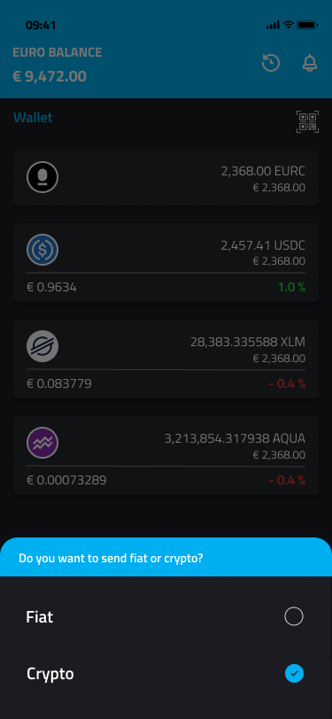Image resolution: width=332 pixels, height=719 pixels.
Task: Tap the green 1.0 % change on USDC
Action: coord(291,288)
